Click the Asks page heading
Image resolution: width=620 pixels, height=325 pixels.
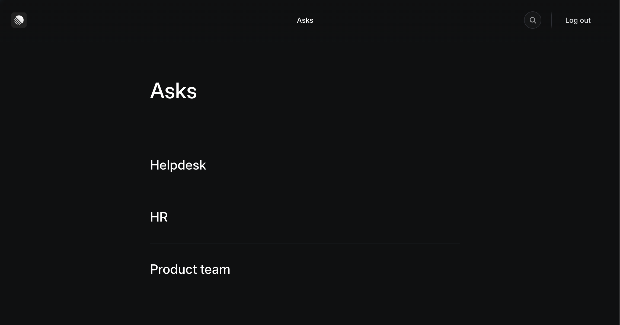173,91
